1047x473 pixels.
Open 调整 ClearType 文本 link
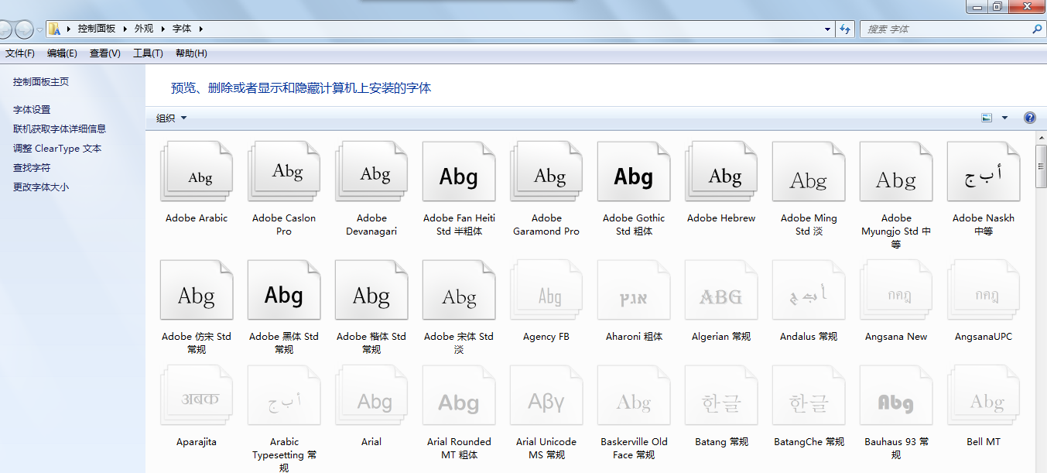pos(57,149)
